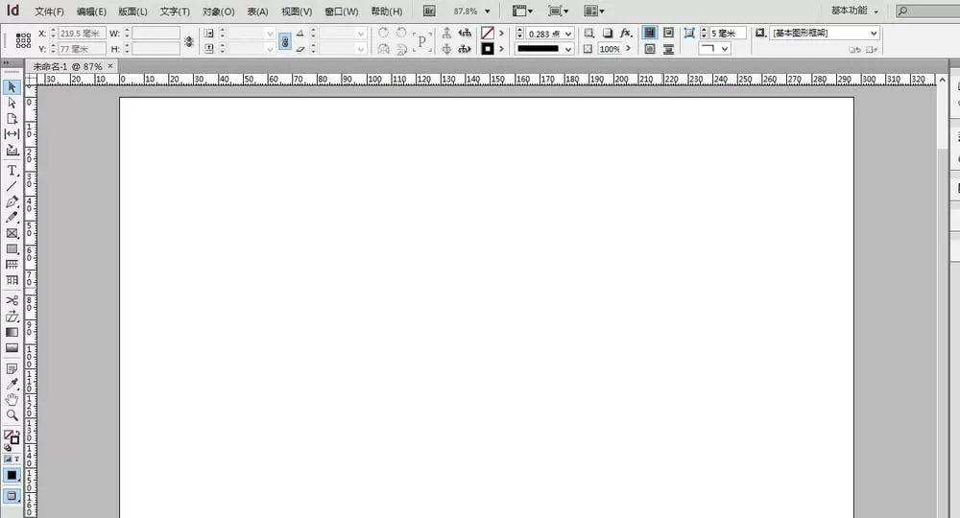Viewport: 960px width, 518px height.
Task: Toggle jump object text wrap button
Action: [x=668, y=49]
